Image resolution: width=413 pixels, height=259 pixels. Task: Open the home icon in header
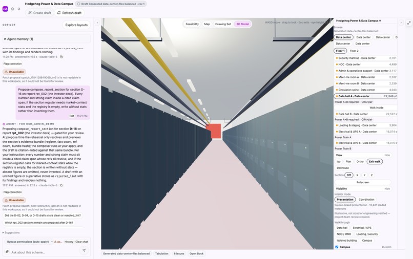click(12, 9)
